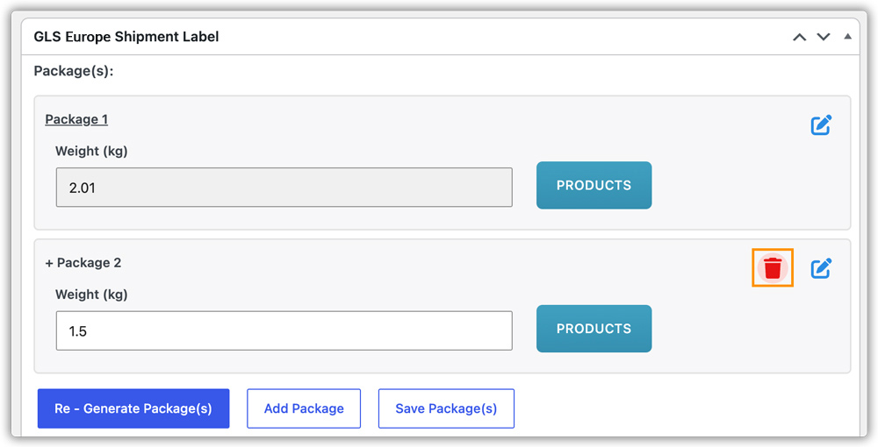This screenshot has width=878, height=447.
Task: Click Re - Generate Package(s) button
Action: (x=133, y=408)
